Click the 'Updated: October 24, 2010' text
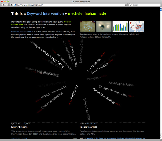The width and height of the screenshot is (162, 141). pos(20,124)
